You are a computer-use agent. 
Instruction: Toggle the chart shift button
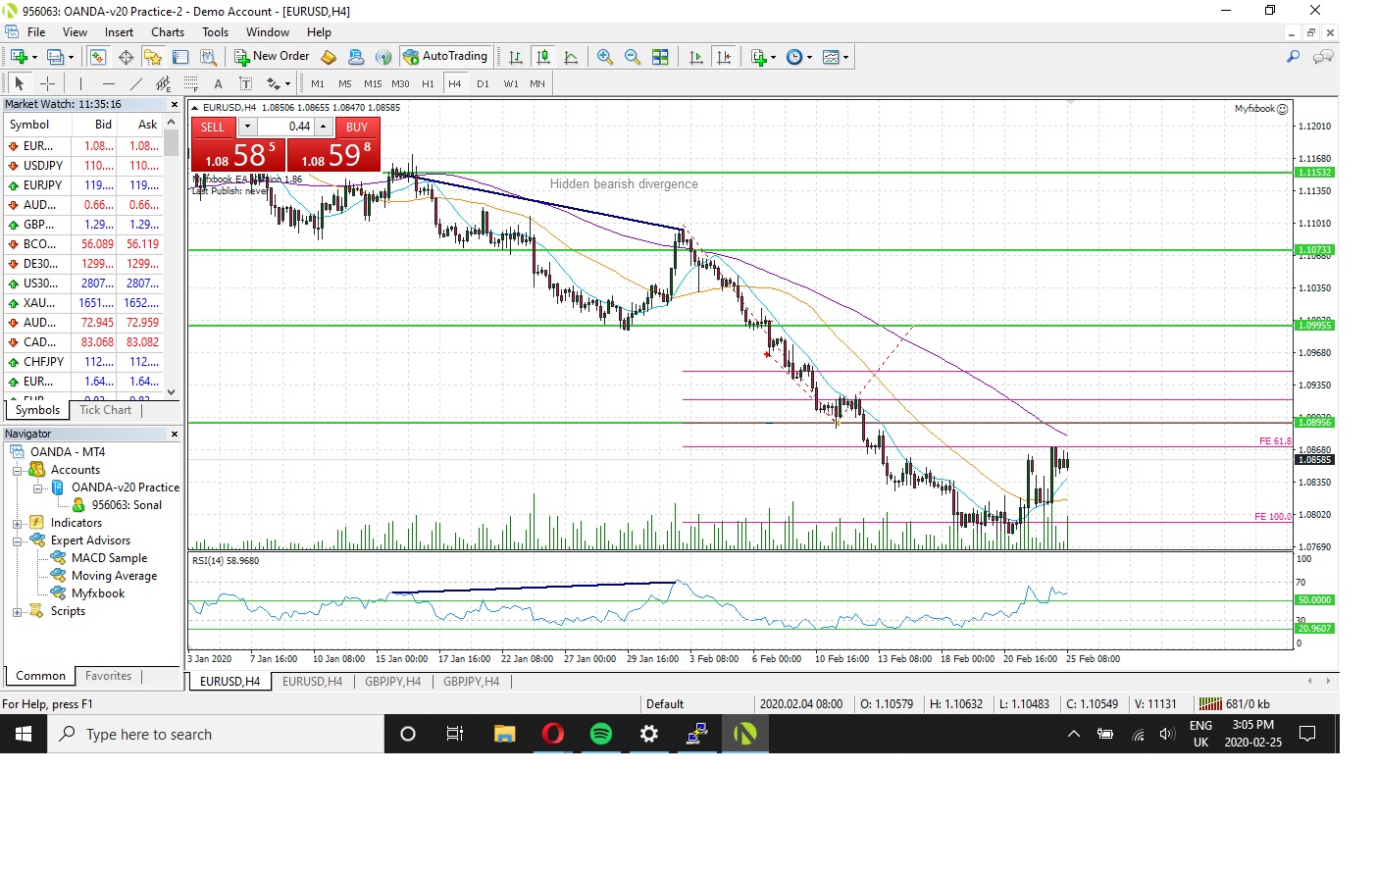point(724,57)
